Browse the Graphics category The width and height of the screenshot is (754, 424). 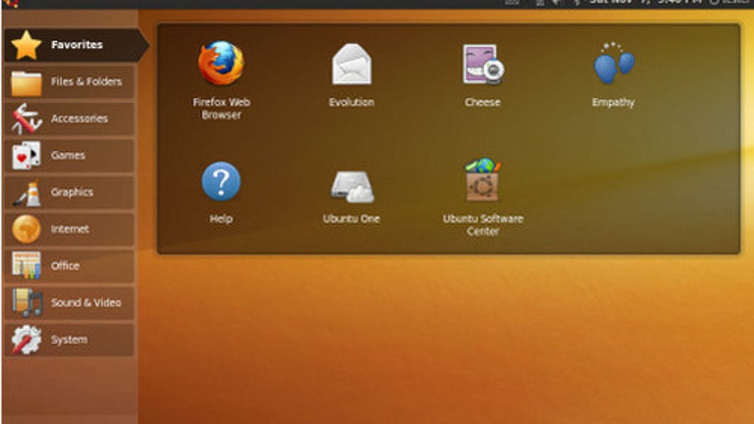coord(69,192)
